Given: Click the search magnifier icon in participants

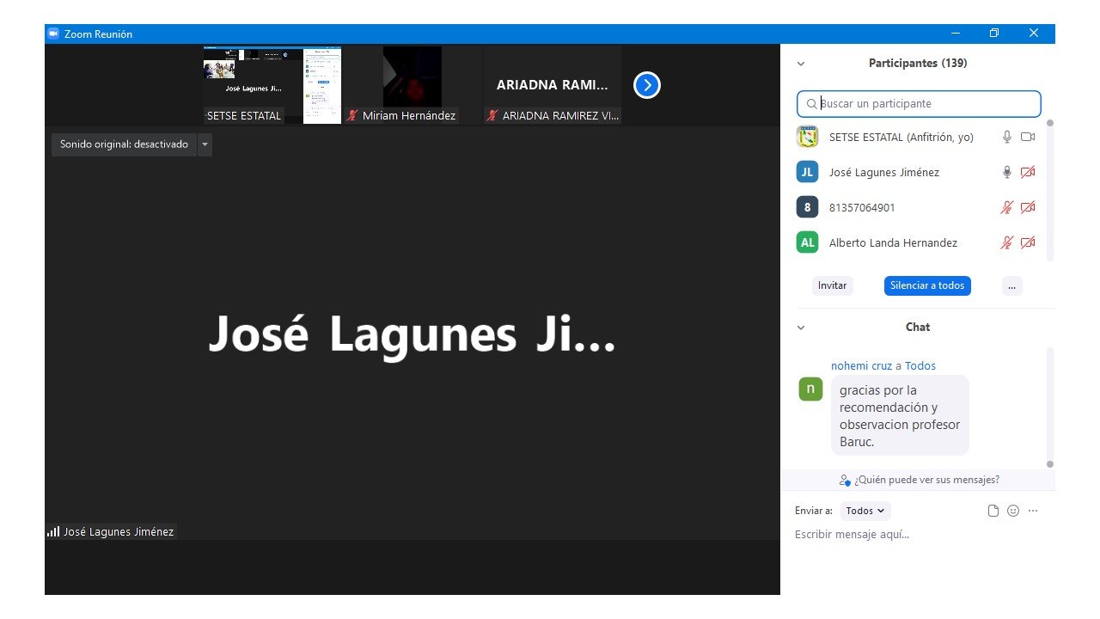Looking at the screenshot, I should pos(811,104).
